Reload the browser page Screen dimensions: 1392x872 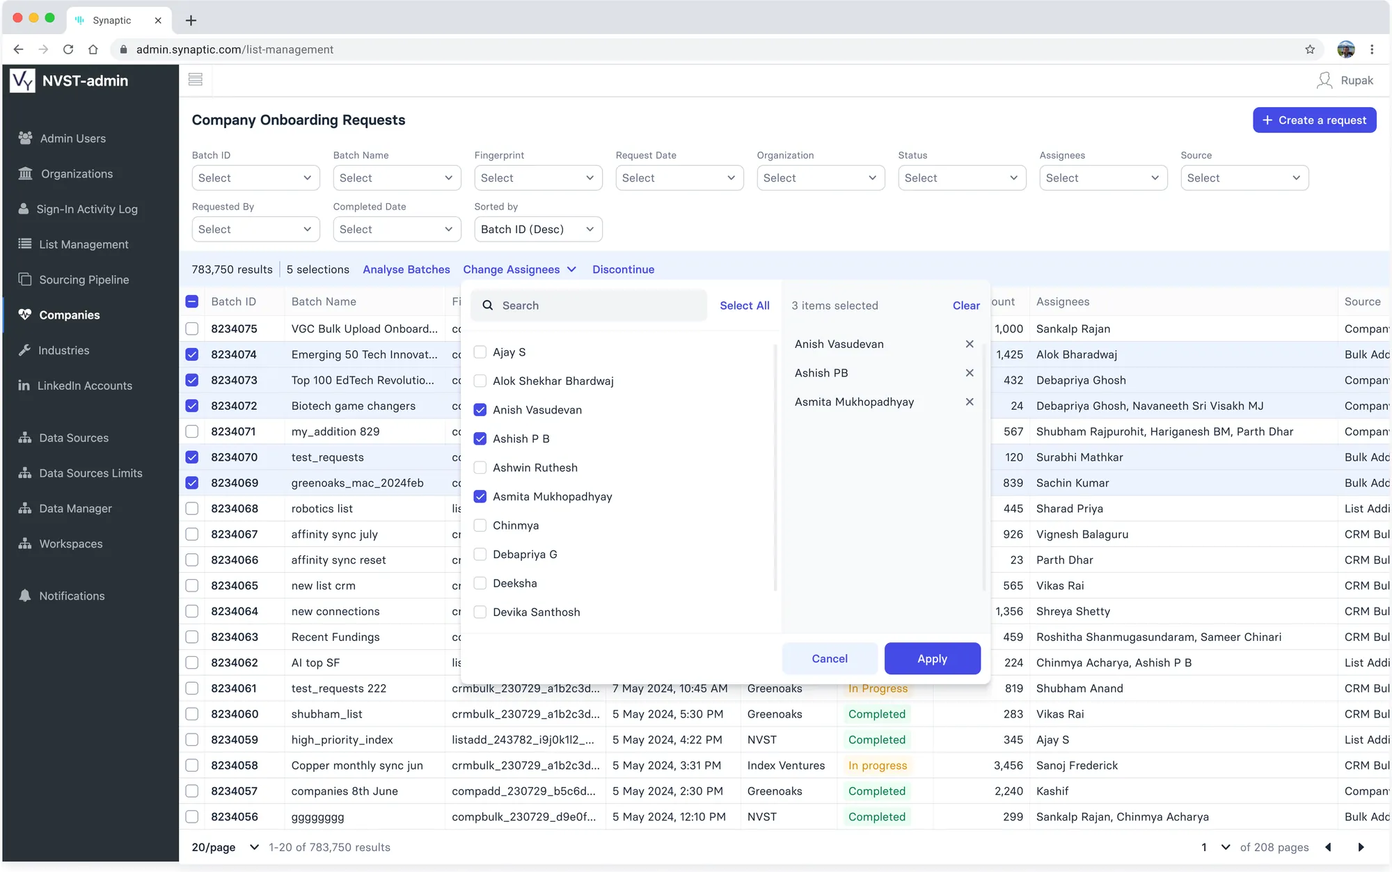tap(68, 49)
